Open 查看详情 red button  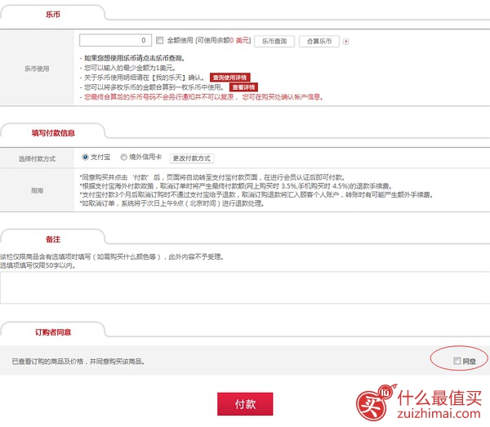coord(243,87)
